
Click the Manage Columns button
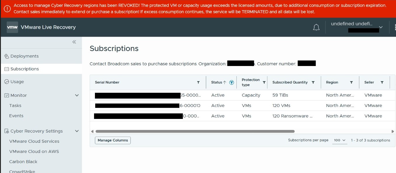113,140
